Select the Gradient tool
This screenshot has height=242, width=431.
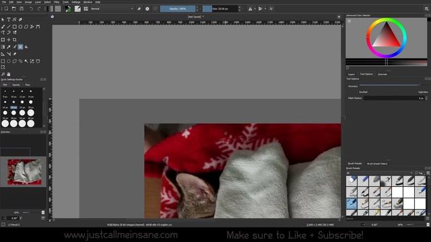[x=3, y=47]
